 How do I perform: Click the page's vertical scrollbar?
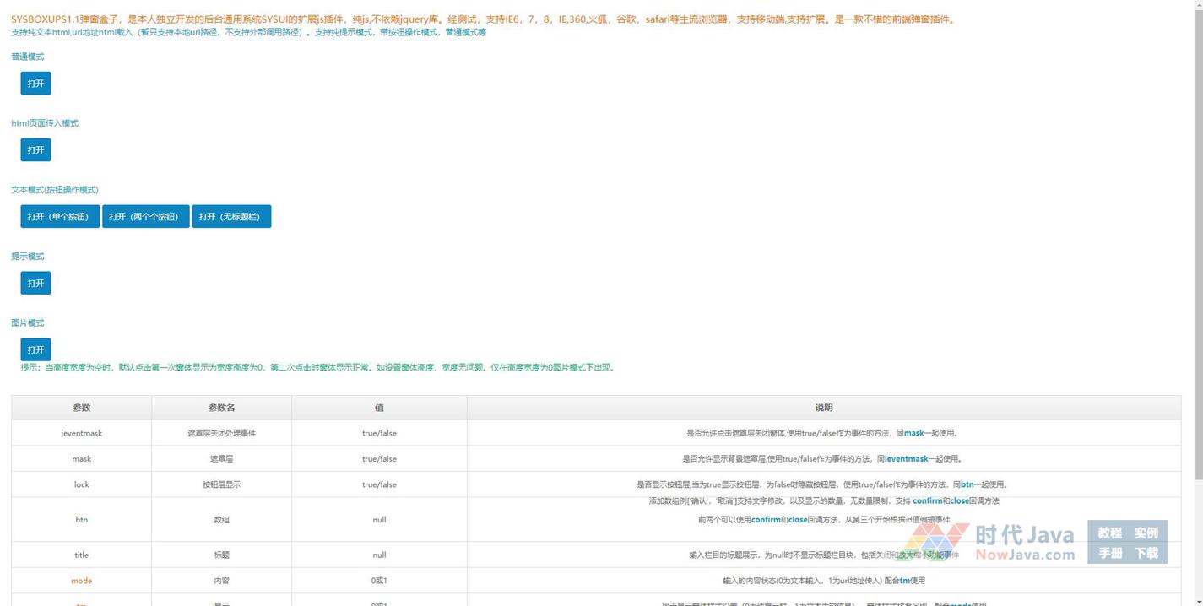(x=1196, y=253)
